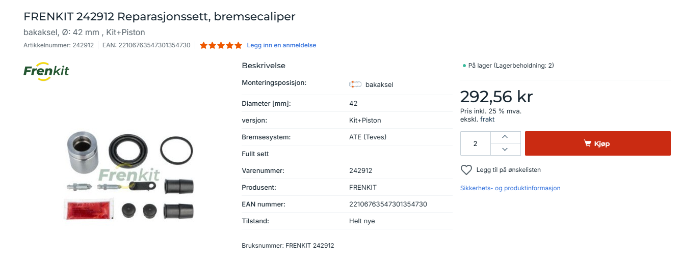Click the Beskrivelse section heading
This screenshot has height=266, width=680.
point(264,66)
